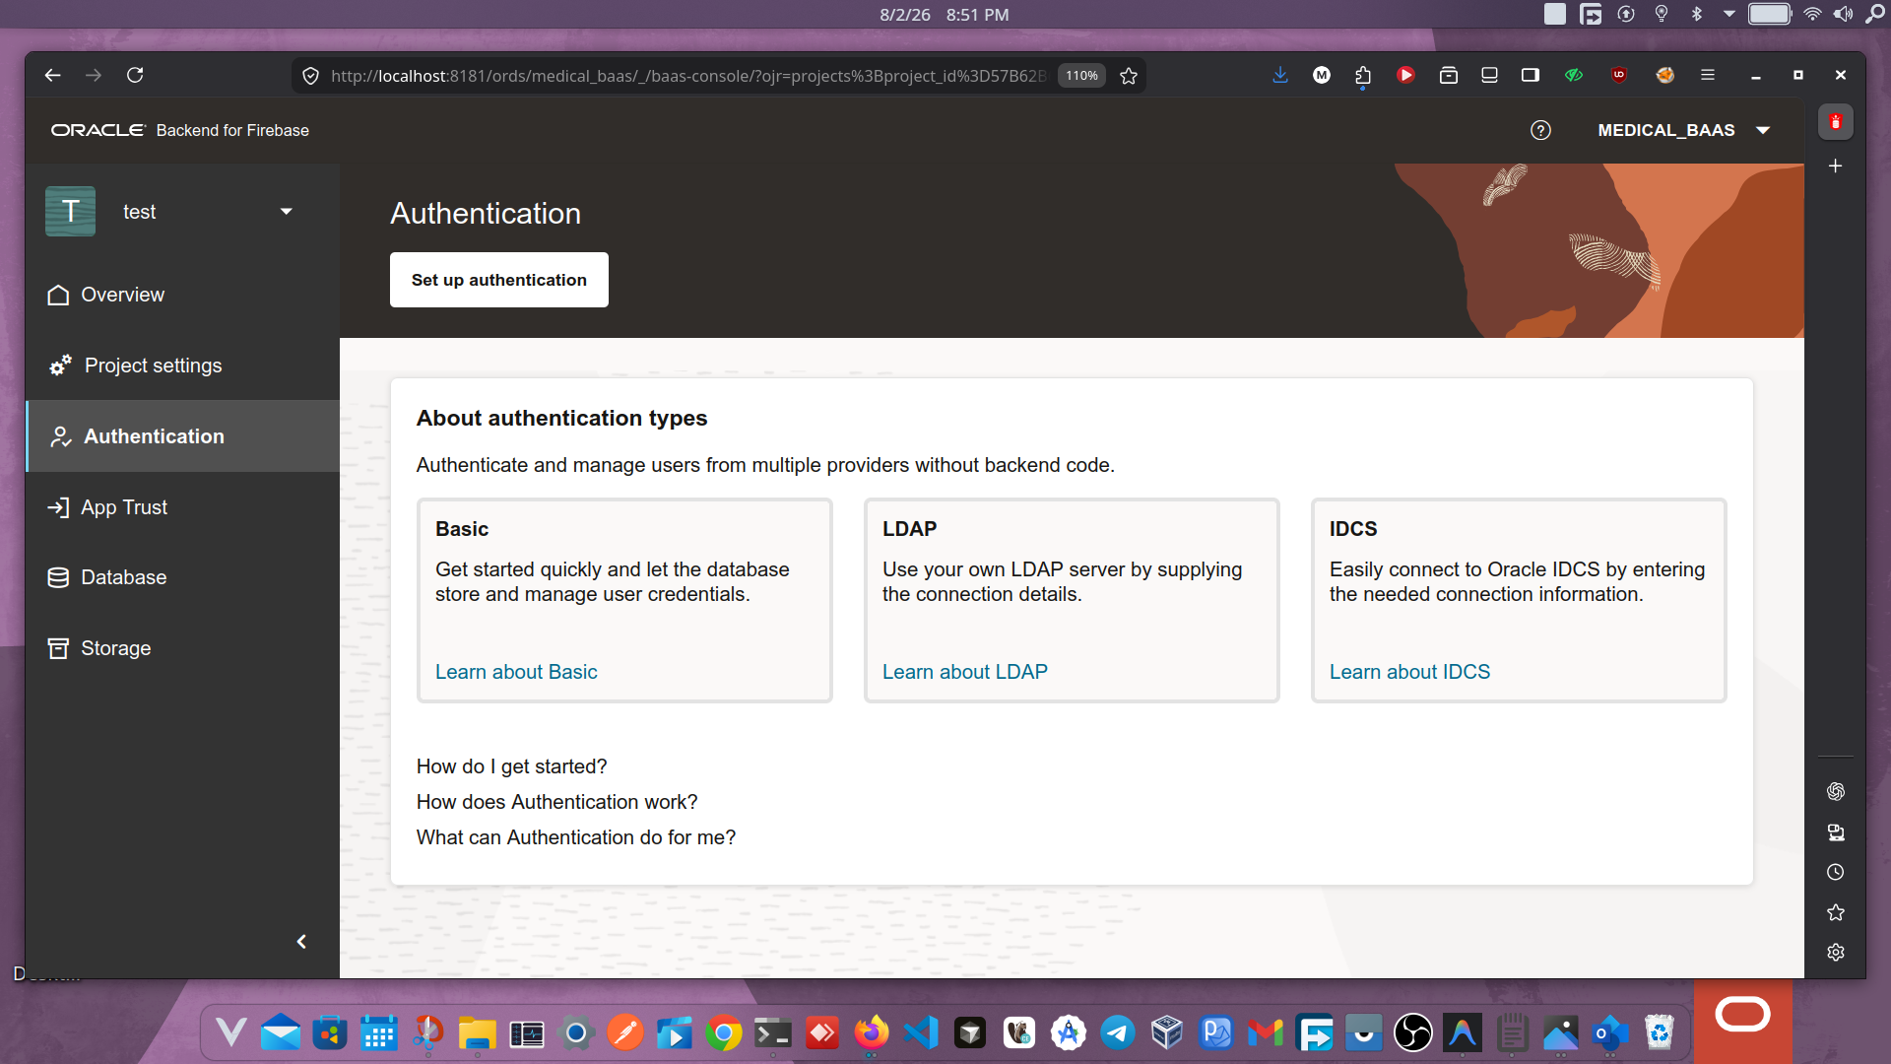The height and width of the screenshot is (1064, 1891).
Task: Open the Overview sidebar item
Action: (x=183, y=295)
